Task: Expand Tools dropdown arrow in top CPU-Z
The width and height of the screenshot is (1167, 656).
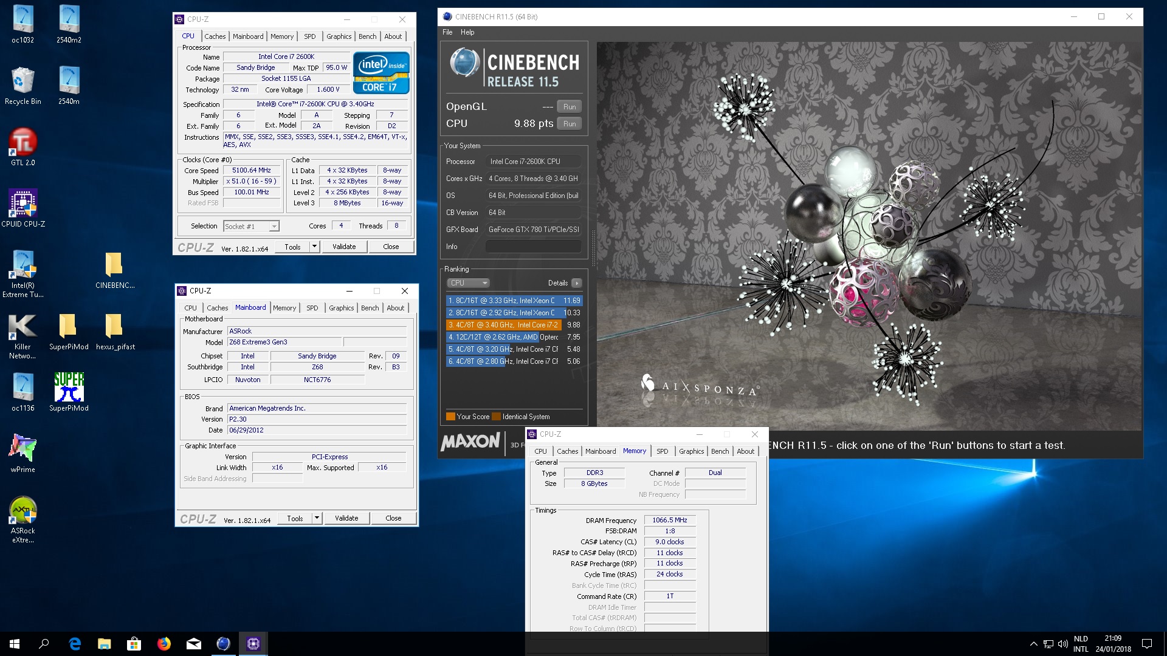Action: (314, 247)
